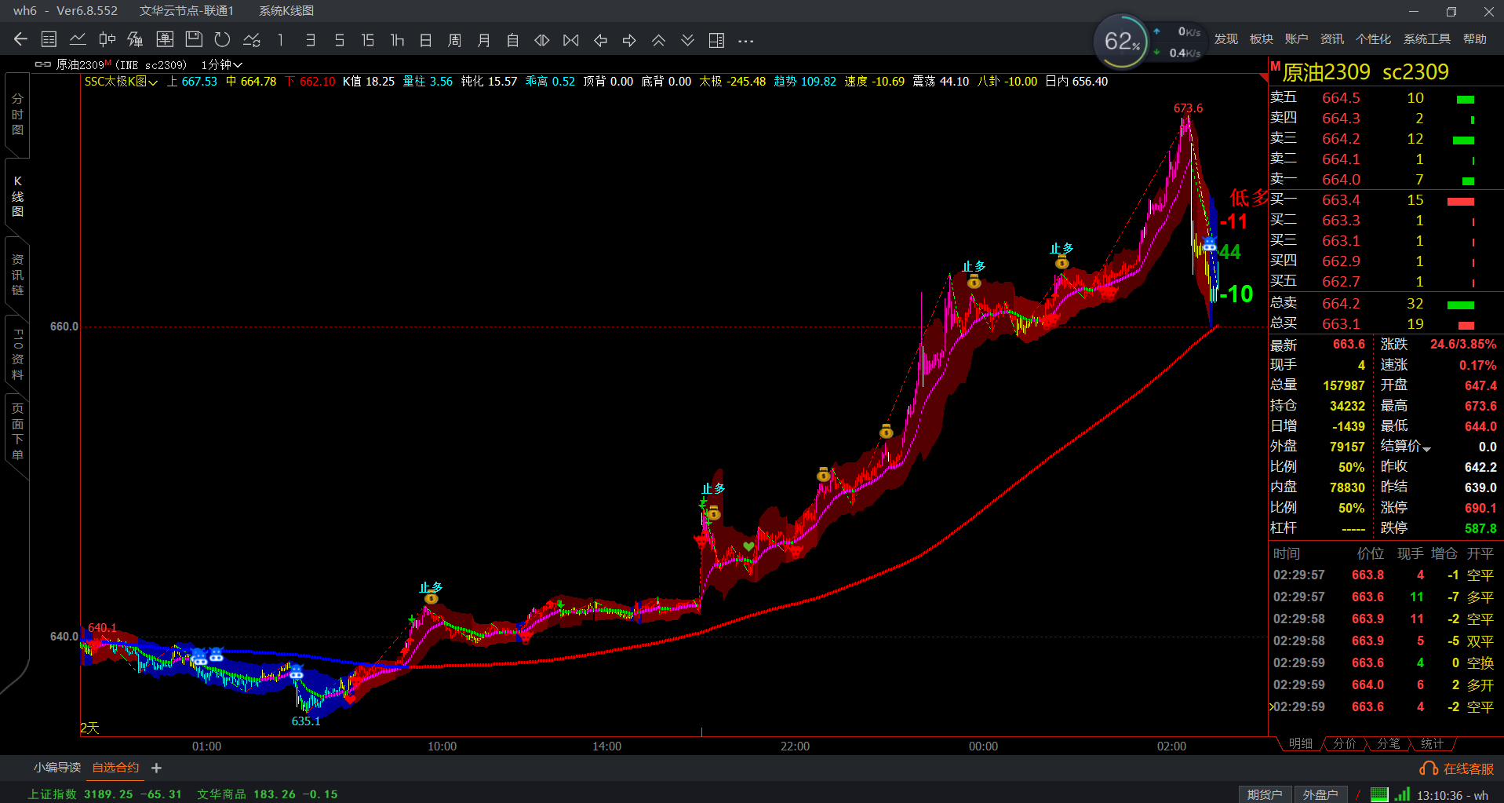The width and height of the screenshot is (1504, 803).
Task: Select the 自选合约 bottom tab
Action: tap(115, 768)
